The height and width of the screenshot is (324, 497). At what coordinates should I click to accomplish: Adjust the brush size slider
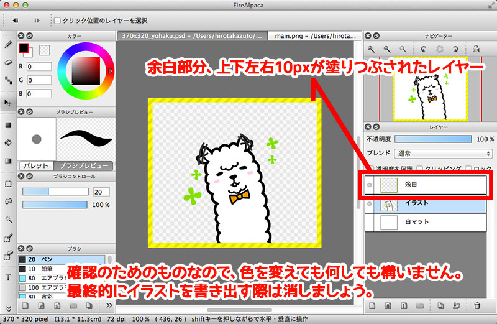point(55,192)
